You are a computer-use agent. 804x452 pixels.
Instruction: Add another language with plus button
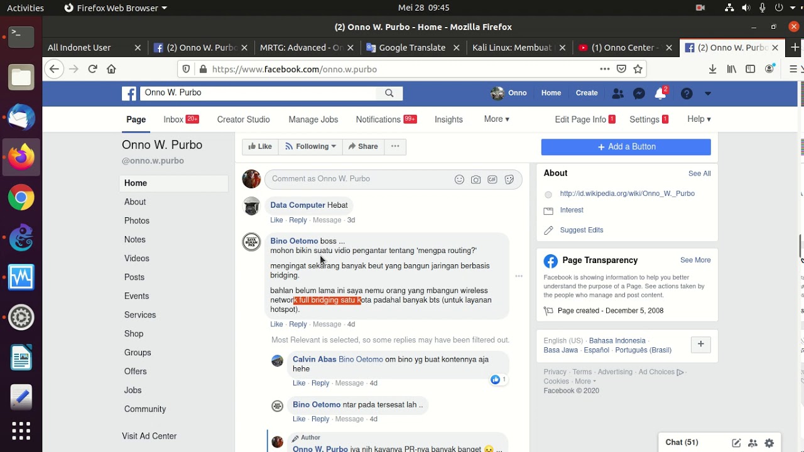click(x=700, y=344)
